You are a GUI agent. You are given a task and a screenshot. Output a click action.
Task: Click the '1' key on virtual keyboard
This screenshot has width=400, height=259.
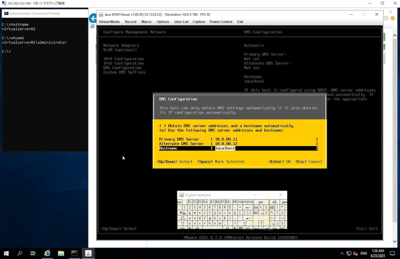tap(184, 208)
